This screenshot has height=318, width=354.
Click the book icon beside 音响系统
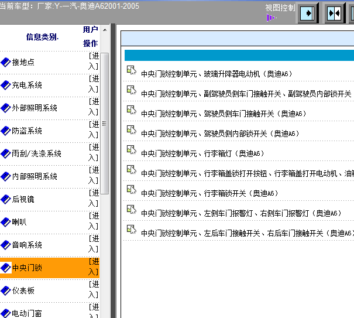[6, 245]
